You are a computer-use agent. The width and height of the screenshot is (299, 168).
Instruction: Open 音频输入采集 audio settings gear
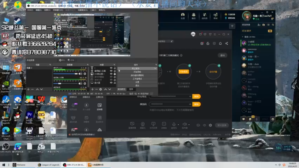coord(85,83)
